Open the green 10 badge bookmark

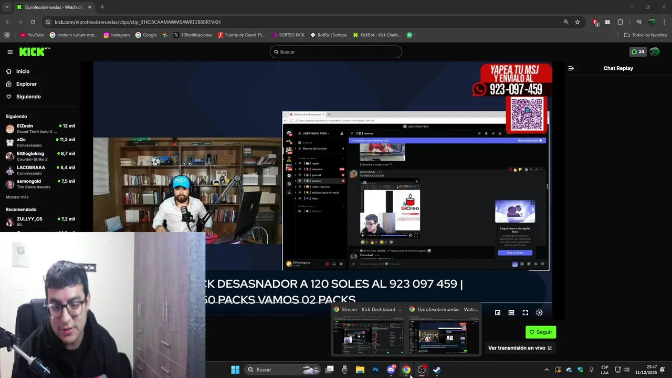pyautogui.click(x=409, y=35)
